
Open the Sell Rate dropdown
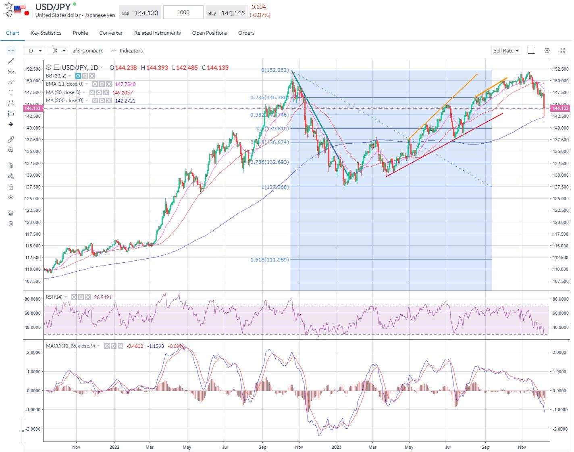point(506,50)
